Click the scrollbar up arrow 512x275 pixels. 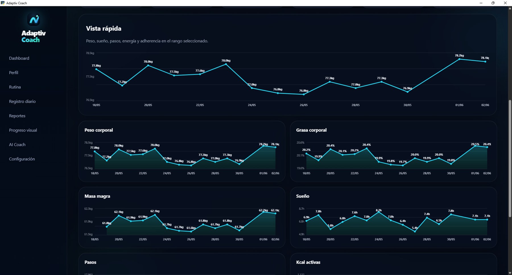510,9
